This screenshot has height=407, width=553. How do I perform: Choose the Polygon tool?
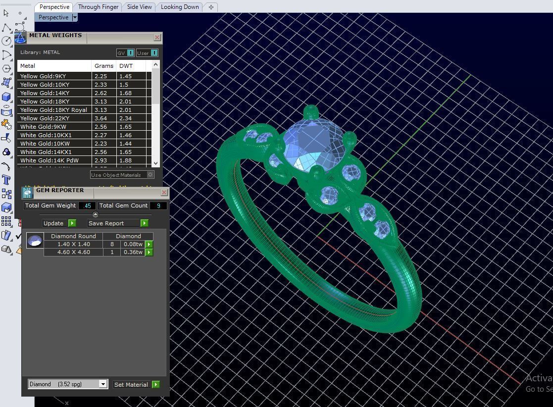pos(6,68)
